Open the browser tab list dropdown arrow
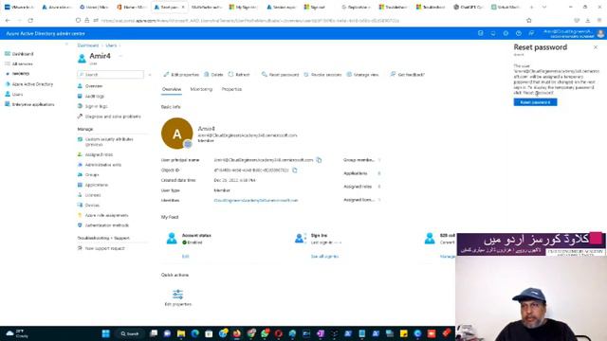The image size is (607, 341). pos(544,7)
